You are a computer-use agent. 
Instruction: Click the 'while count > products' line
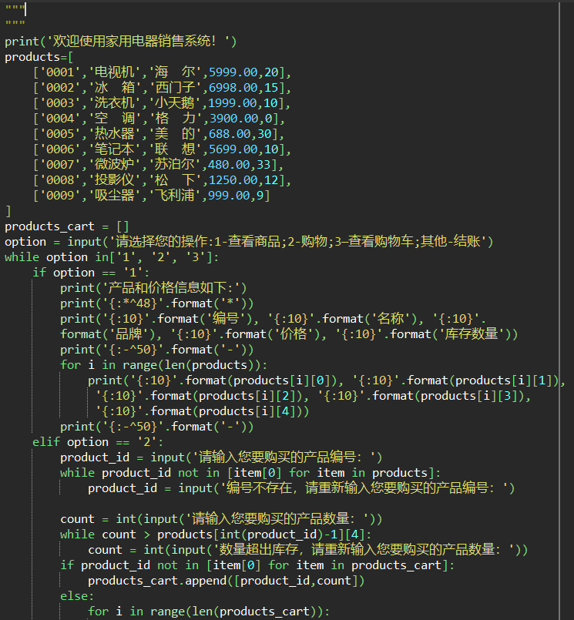216,535
